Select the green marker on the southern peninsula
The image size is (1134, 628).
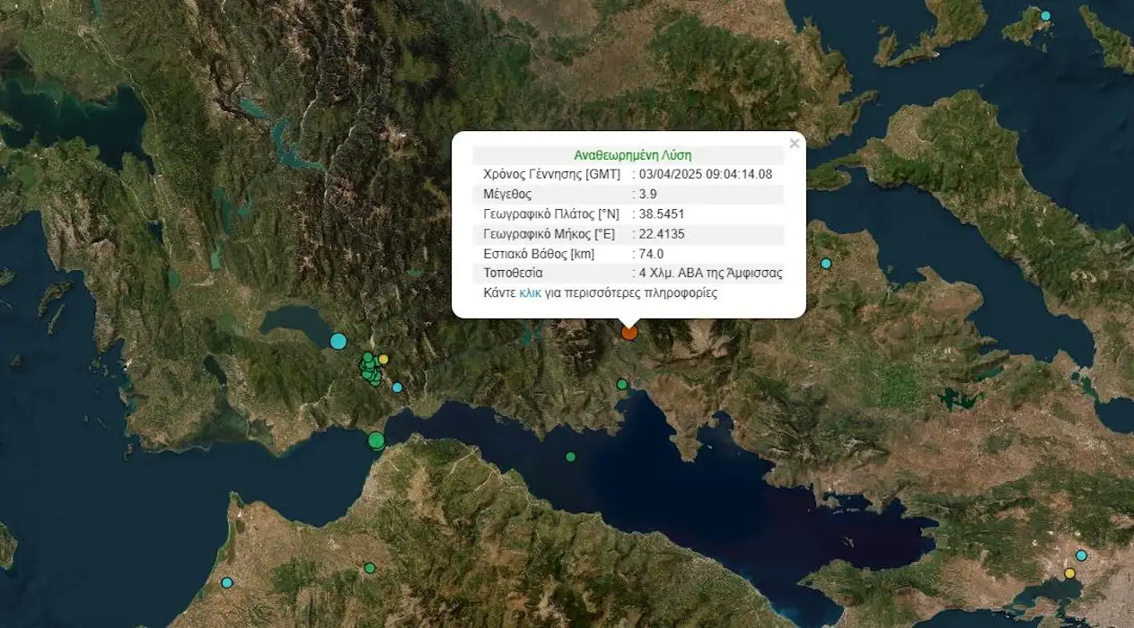(369, 568)
